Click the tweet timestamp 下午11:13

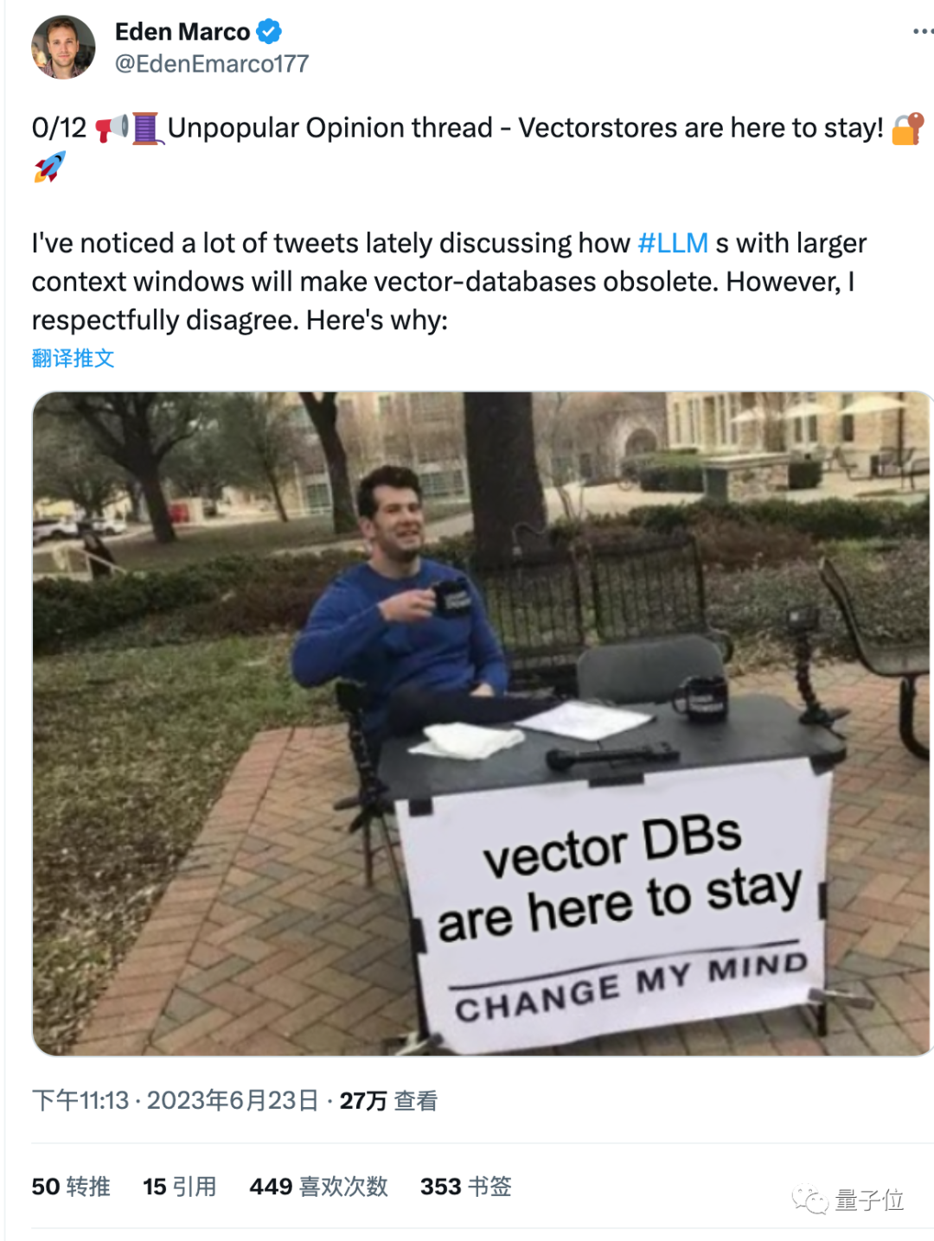tap(80, 1100)
